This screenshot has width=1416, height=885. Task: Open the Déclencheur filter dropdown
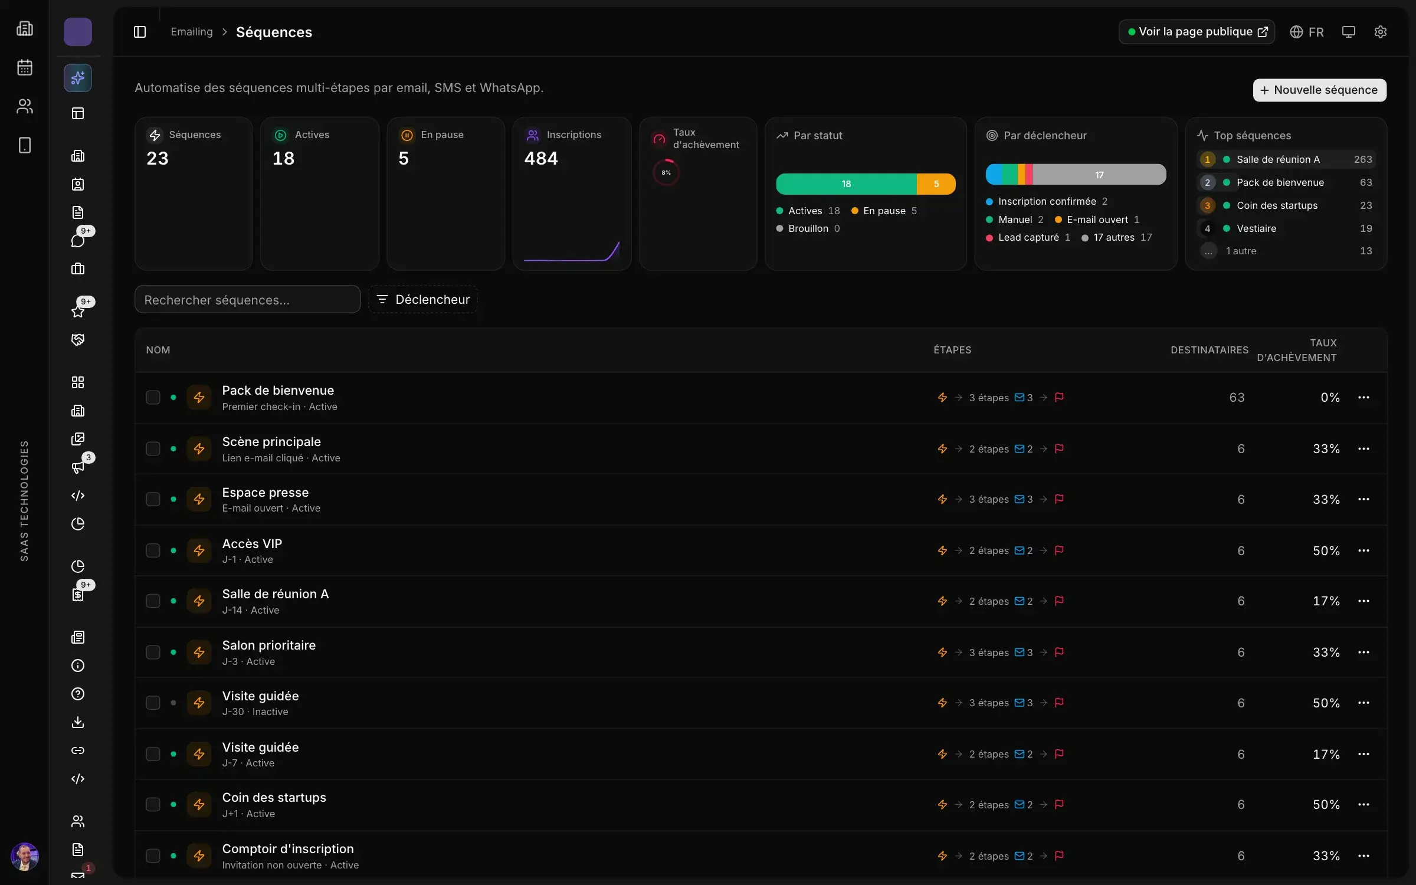[x=423, y=300]
